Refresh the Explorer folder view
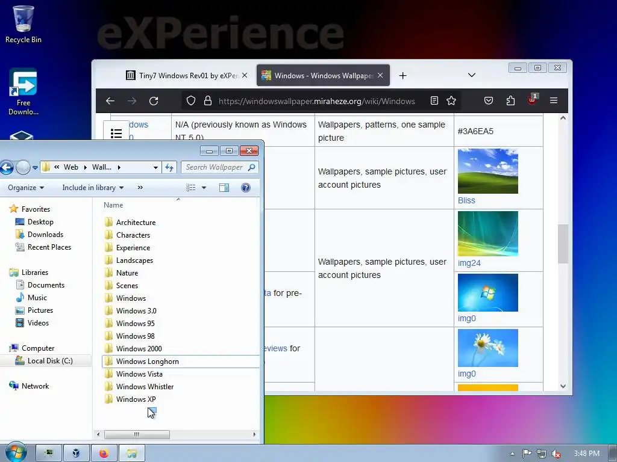 (169, 167)
